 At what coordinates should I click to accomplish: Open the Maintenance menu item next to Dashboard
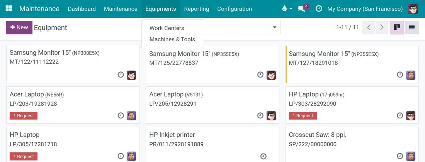click(x=121, y=8)
